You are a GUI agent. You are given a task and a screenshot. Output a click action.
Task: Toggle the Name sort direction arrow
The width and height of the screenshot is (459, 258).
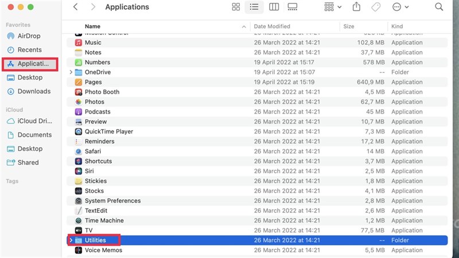click(244, 26)
